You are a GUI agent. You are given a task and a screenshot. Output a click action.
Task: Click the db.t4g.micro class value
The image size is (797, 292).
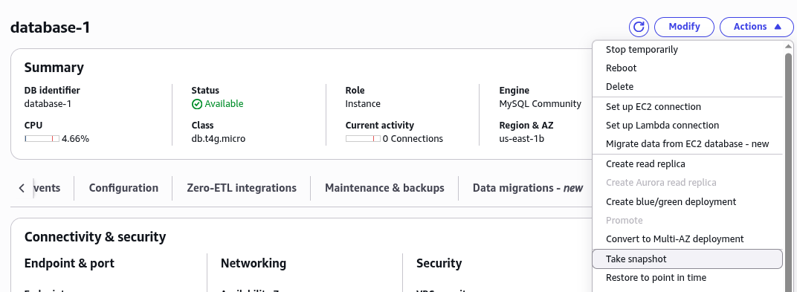(218, 139)
